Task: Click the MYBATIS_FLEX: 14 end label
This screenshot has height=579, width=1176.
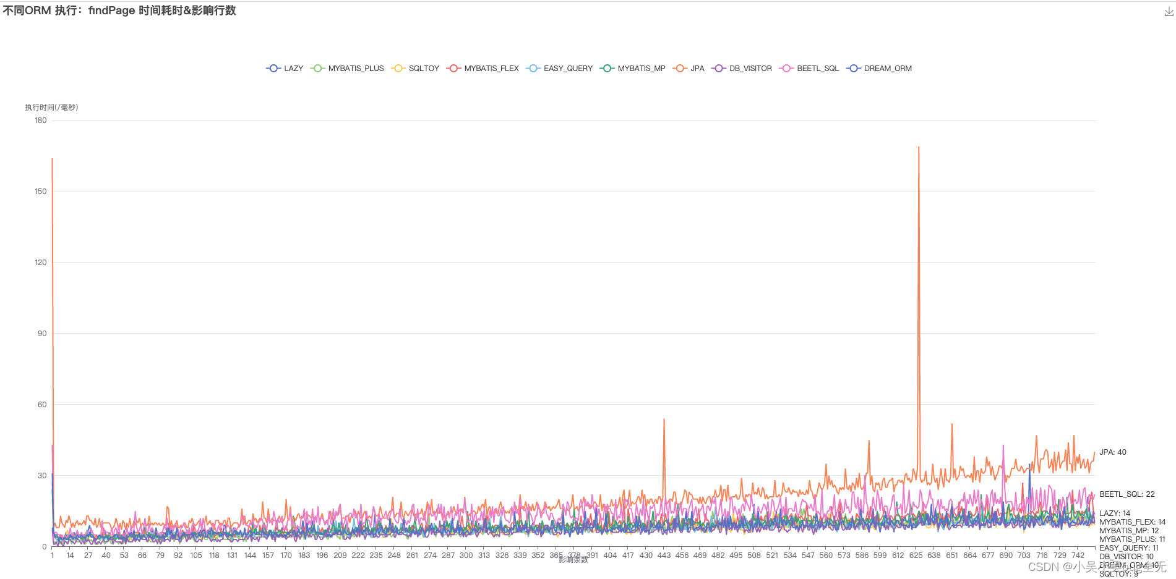Action: click(1132, 522)
